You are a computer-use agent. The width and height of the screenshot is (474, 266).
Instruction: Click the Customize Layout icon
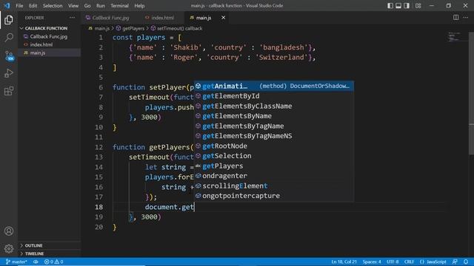[x=418, y=6]
